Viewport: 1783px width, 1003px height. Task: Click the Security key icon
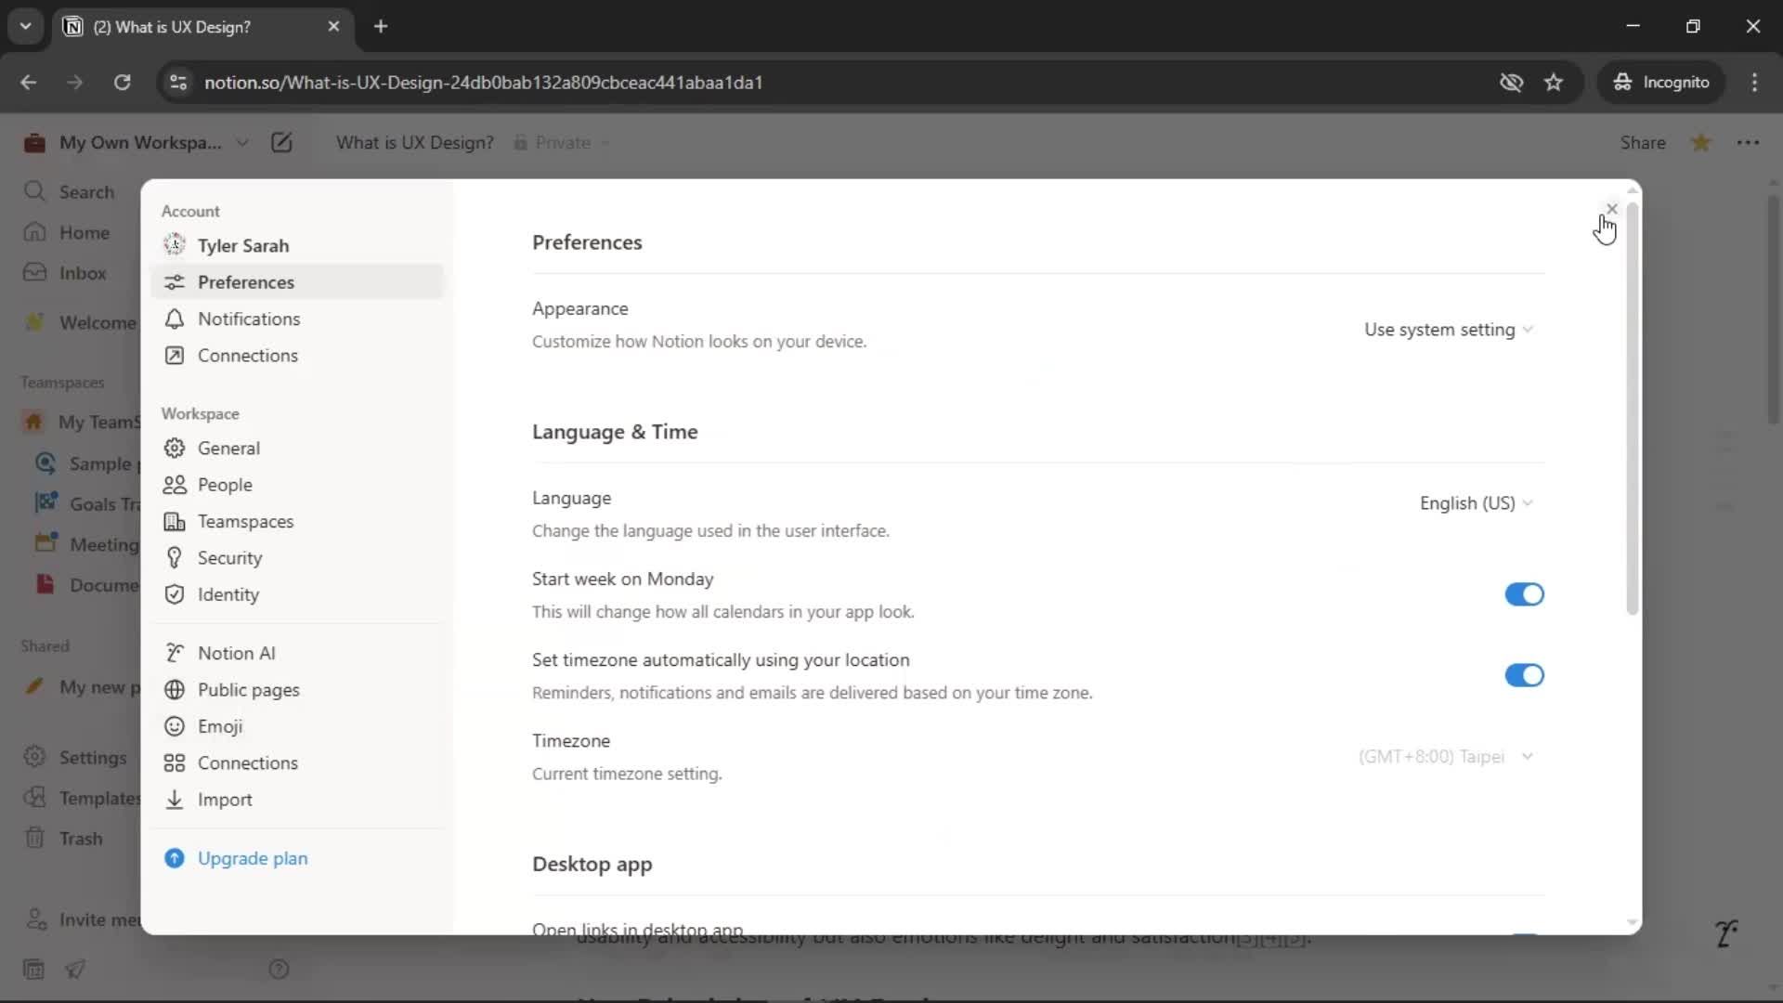(174, 557)
